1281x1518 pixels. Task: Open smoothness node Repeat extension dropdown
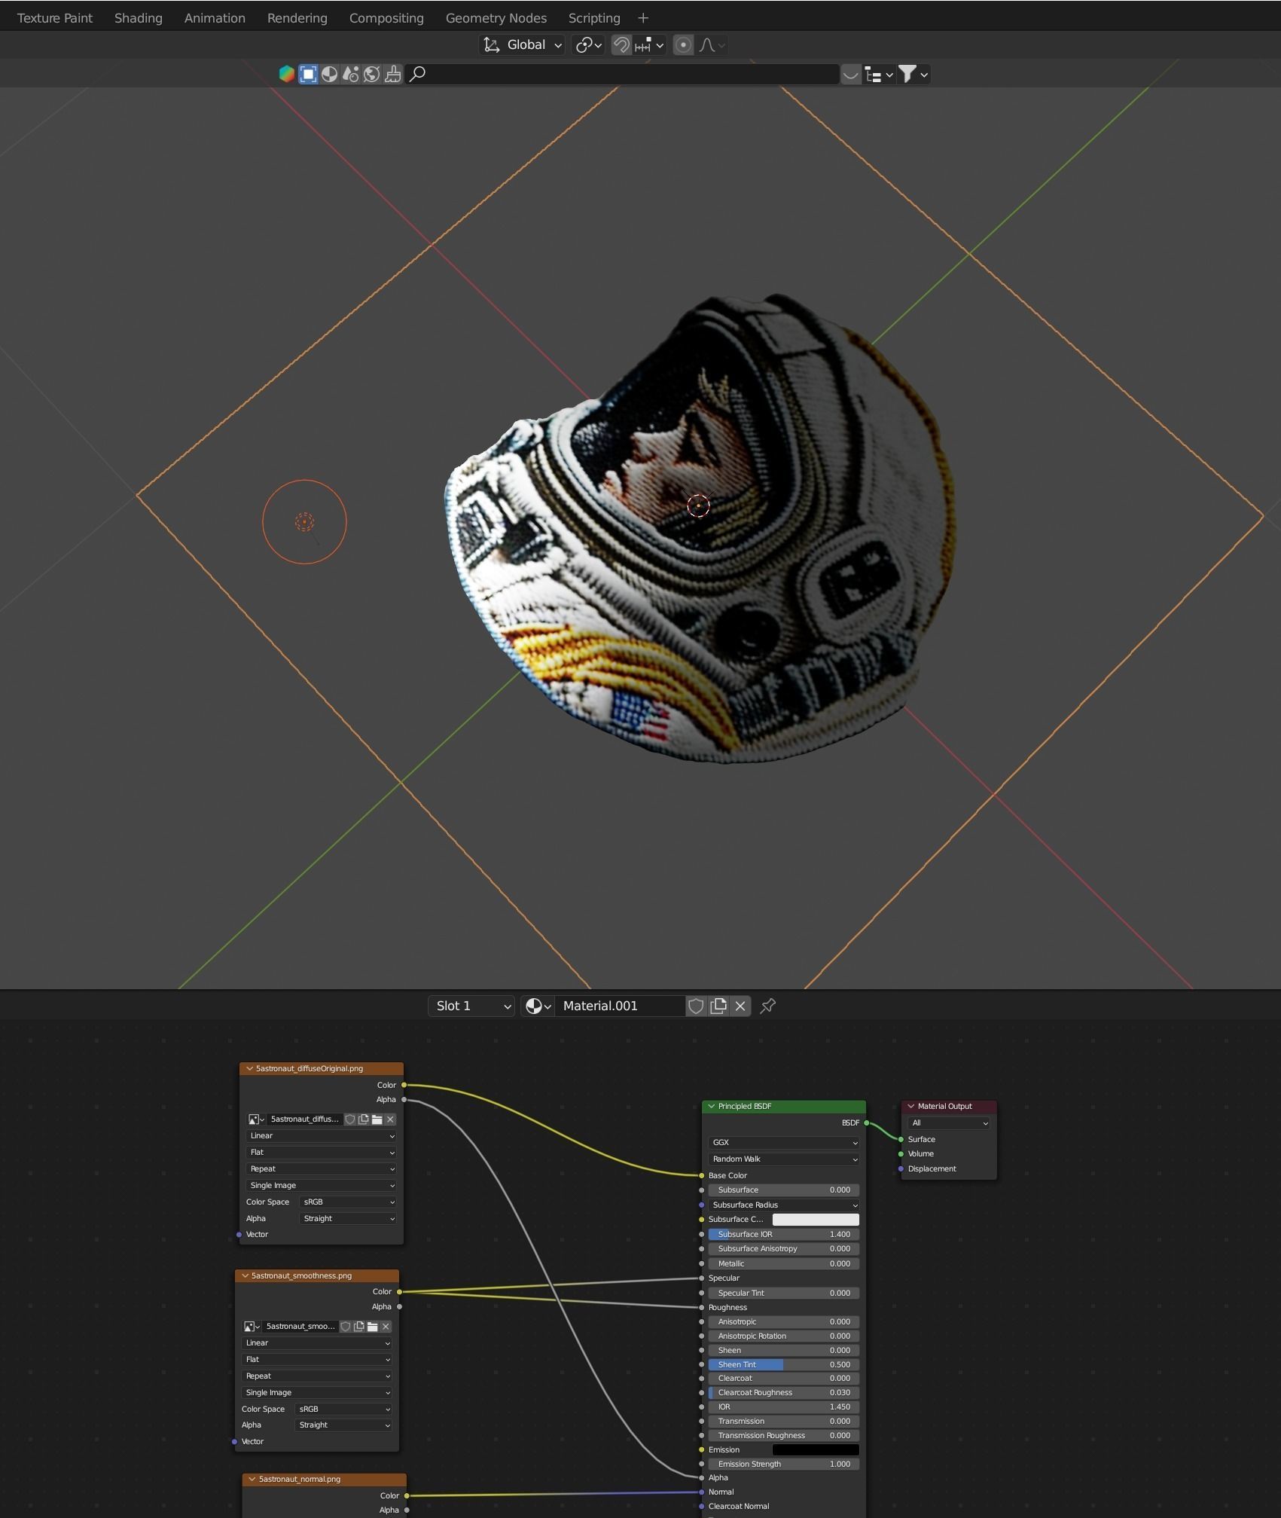tap(317, 1376)
